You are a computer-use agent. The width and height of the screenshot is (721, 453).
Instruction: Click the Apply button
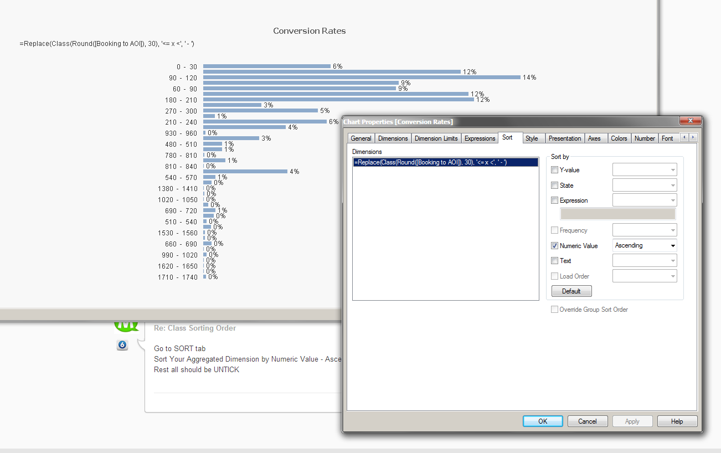pyautogui.click(x=632, y=421)
